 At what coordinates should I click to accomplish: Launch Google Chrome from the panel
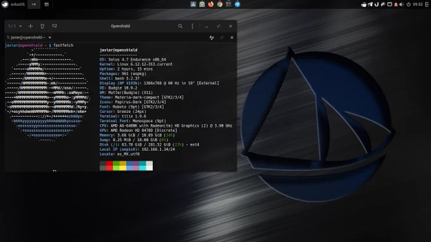220,4
